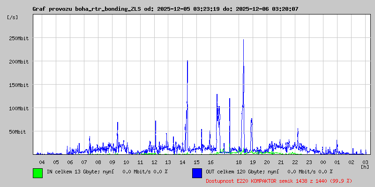
Task: Select hour 00 on the time axis
Action: click(323, 162)
